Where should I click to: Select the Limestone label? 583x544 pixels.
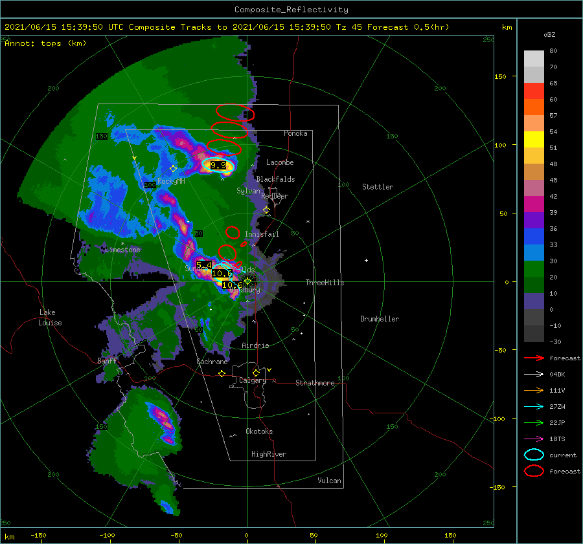[122, 250]
